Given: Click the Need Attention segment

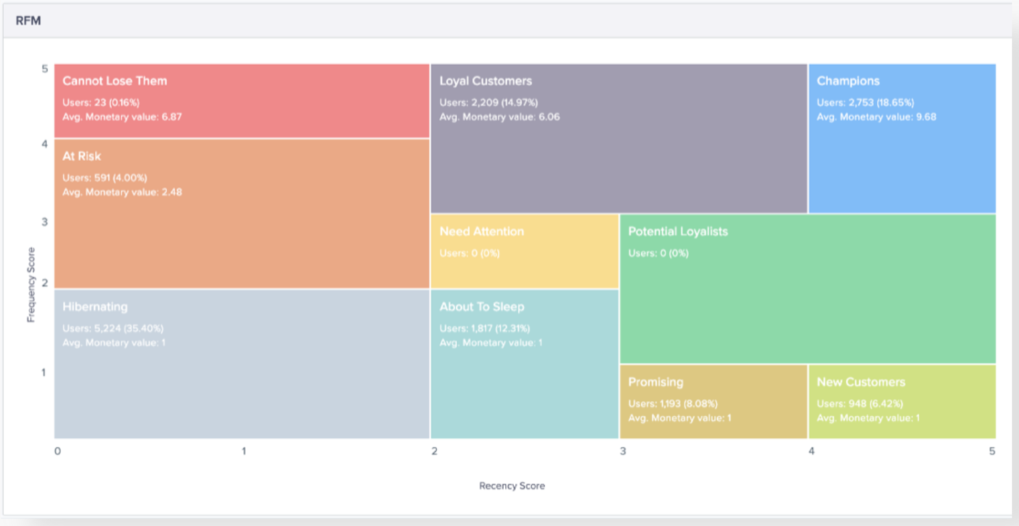Looking at the screenshot, I should 524,252.
